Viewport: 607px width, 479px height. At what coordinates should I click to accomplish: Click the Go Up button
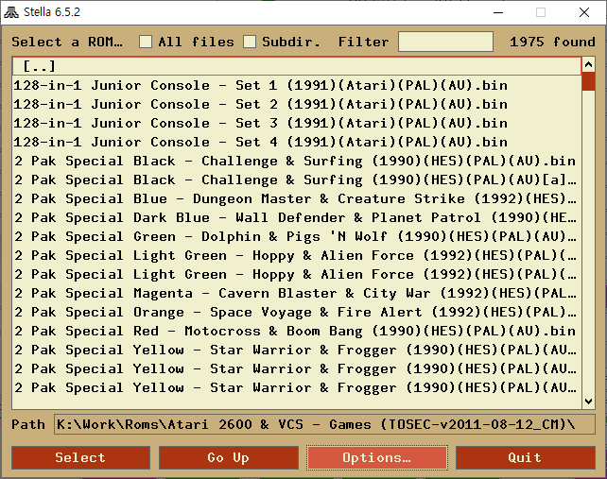(229, 457)
